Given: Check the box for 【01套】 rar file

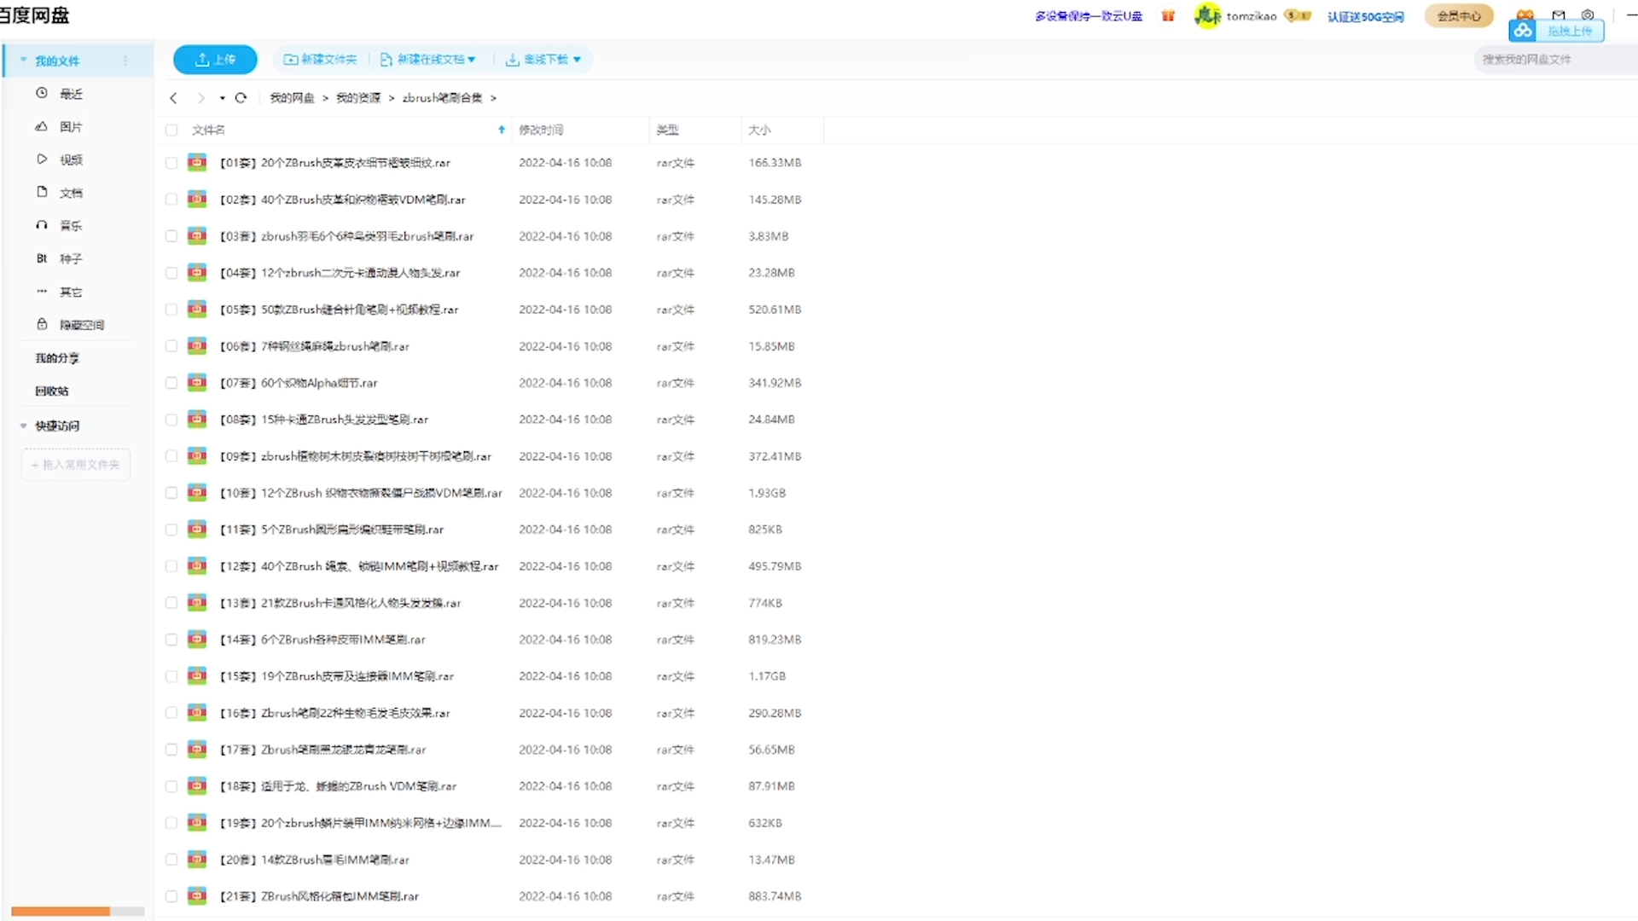Looking at the screenshot, I should coord(171,163).
